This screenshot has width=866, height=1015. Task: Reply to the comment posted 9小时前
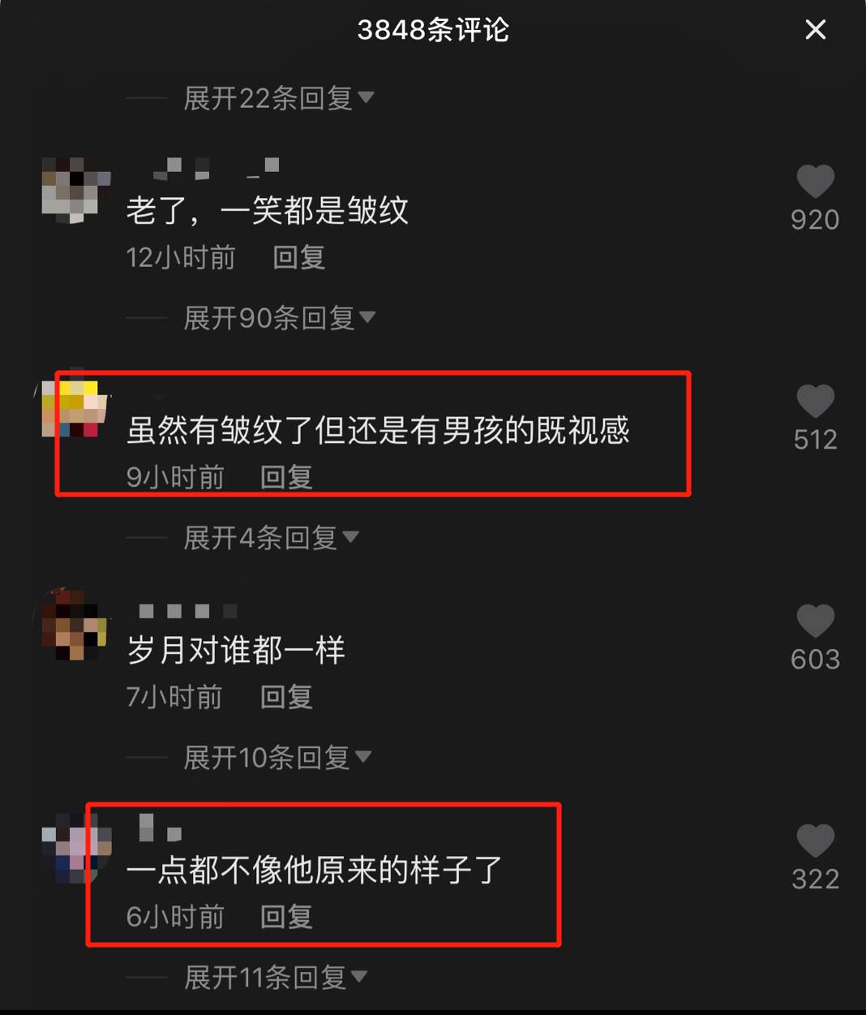coord(286,477)
